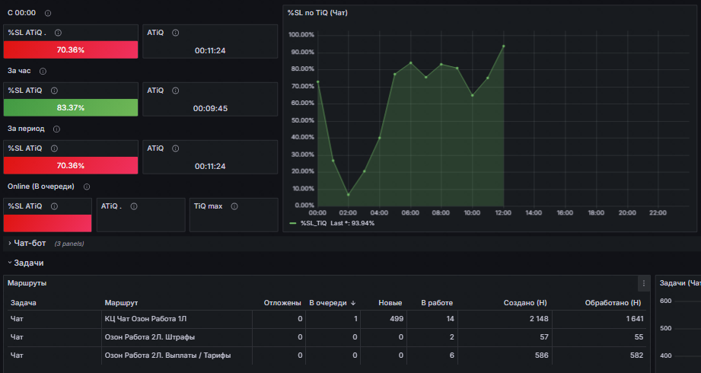
Task: Click info icon beside За период heading
Action: [x=56, y=129]
